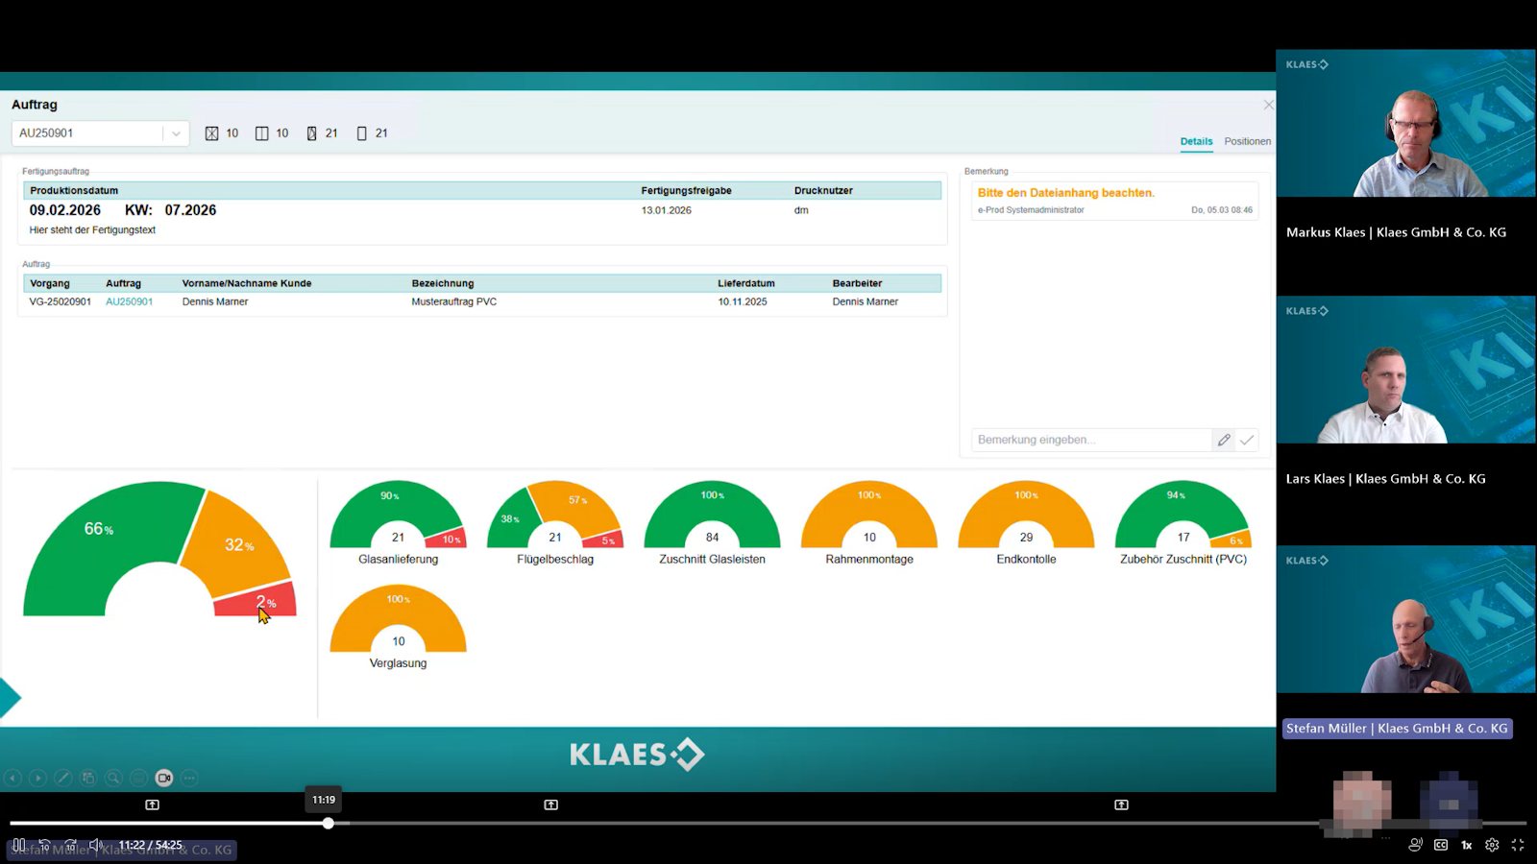Click the camera icon in presentation toolbar
1537x864 pixels.
pos(164,778)
